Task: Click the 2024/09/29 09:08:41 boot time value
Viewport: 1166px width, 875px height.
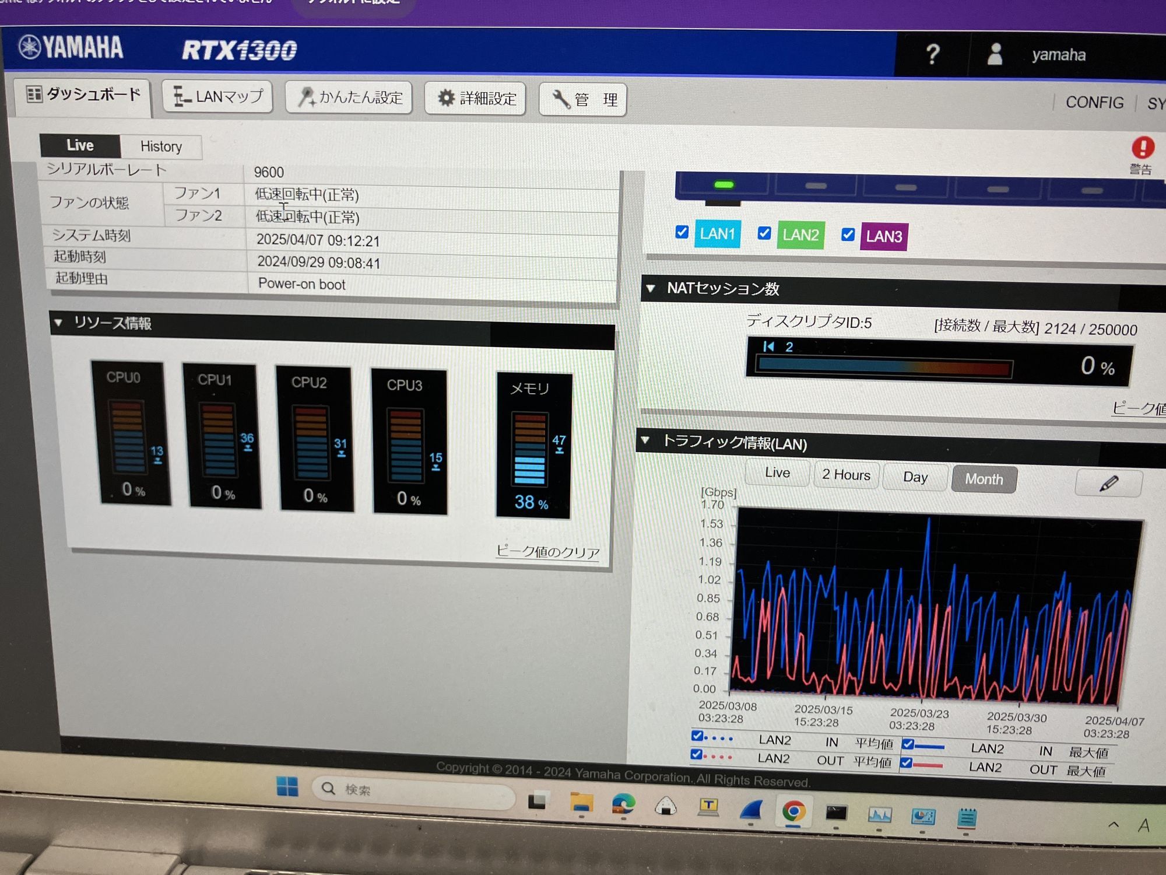Action: coord(318,262)
